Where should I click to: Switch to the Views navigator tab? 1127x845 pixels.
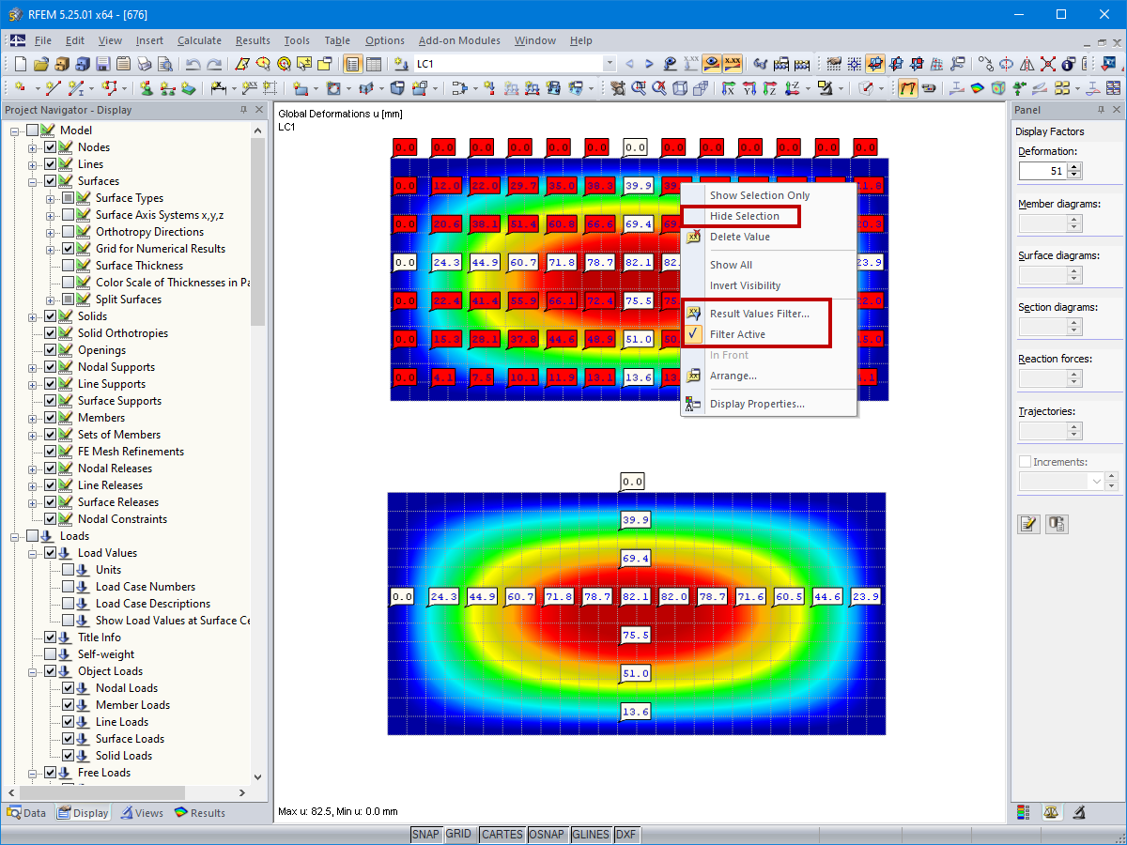[142, 813]
